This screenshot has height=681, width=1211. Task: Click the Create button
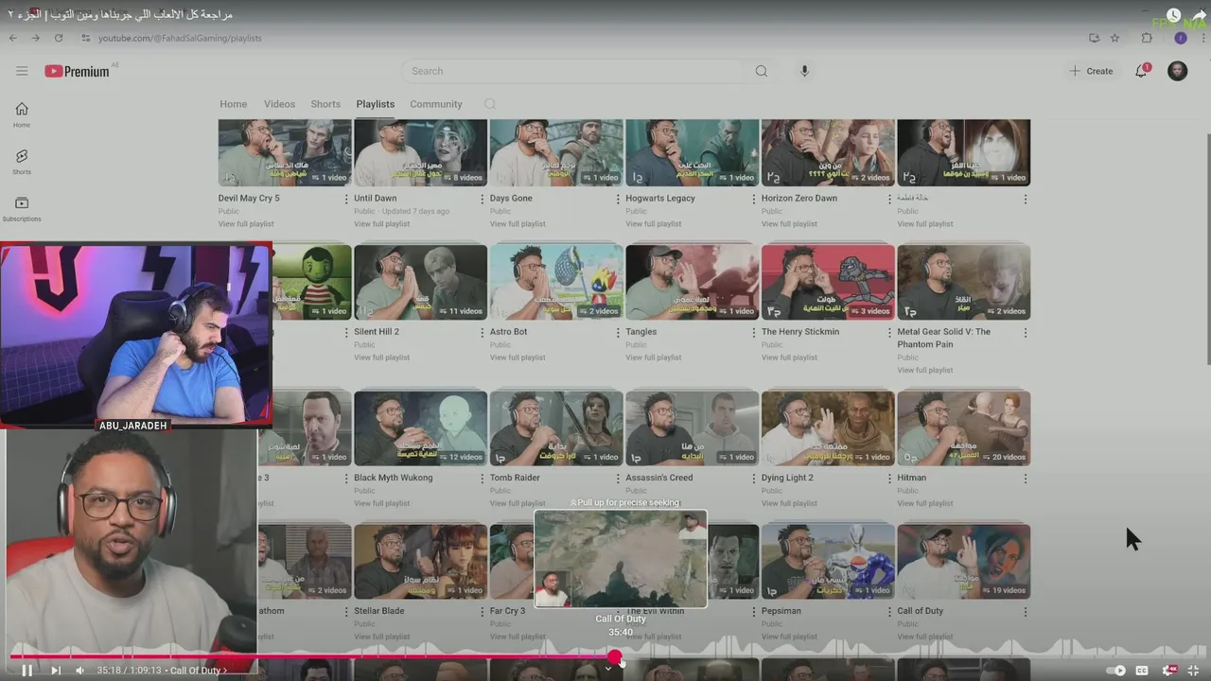click(x=1091, y=71)
